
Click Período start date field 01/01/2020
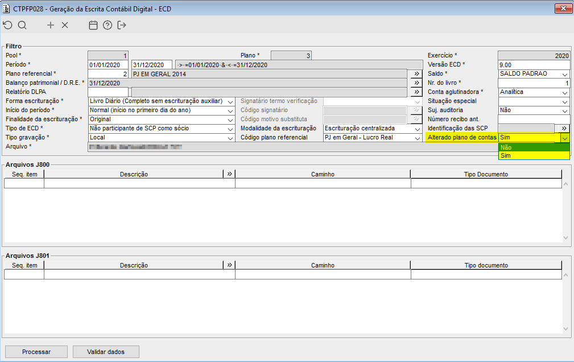click(108, 65)
